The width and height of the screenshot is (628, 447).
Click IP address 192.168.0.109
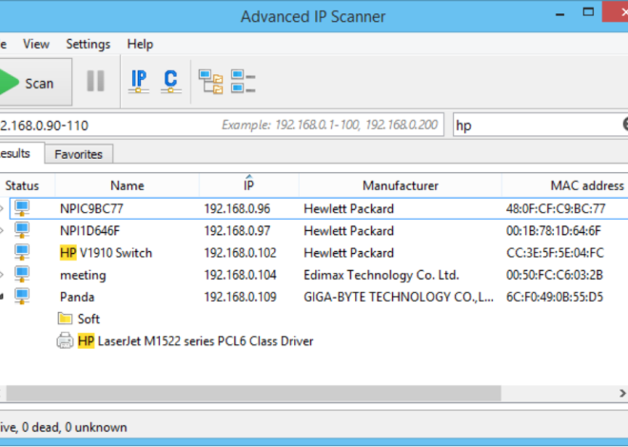point(241,297)
